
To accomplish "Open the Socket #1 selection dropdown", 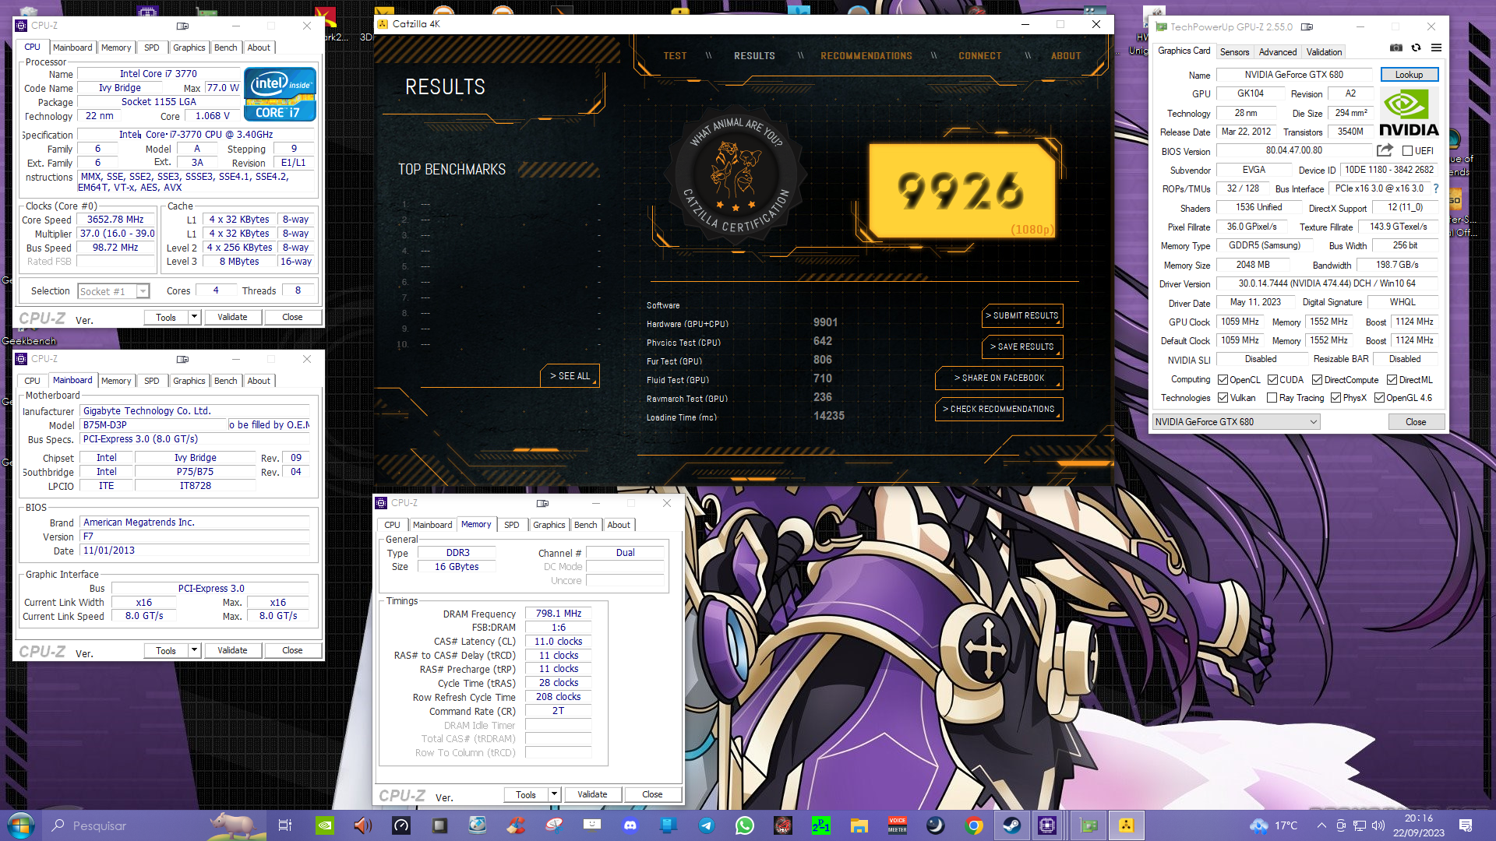I will click(x=114, y=291).
